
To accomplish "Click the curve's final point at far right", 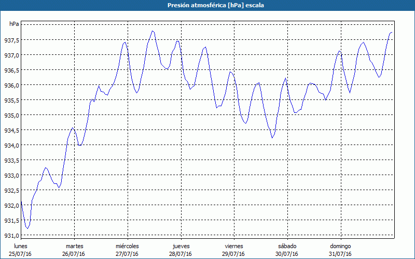I will [392, 33].
